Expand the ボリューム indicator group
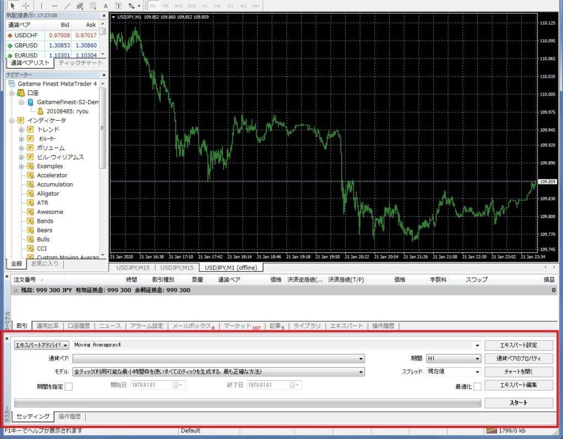The height and width of the screenshot is (439, 563). pos(21,148)
